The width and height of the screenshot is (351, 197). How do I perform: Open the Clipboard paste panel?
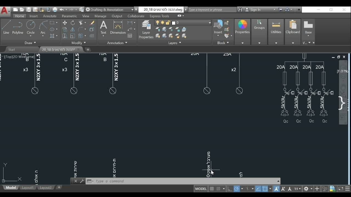[x=293, y=27]
